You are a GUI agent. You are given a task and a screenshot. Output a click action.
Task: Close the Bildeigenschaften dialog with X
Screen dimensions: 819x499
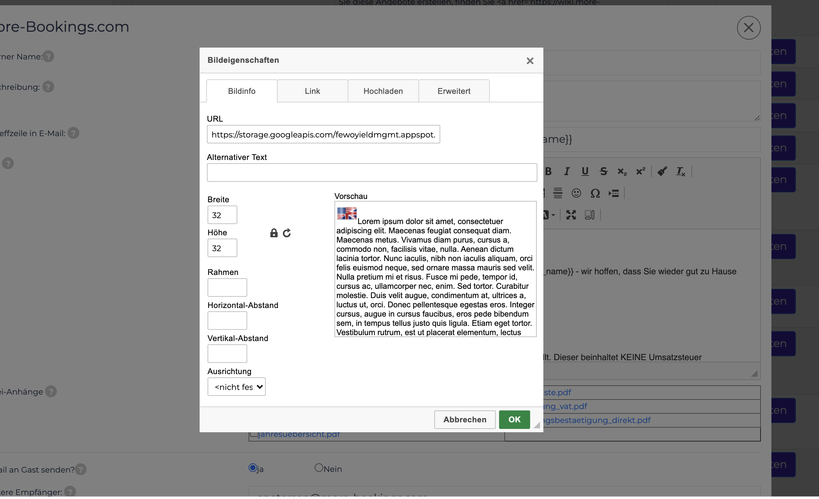click(x=530, y=61)
